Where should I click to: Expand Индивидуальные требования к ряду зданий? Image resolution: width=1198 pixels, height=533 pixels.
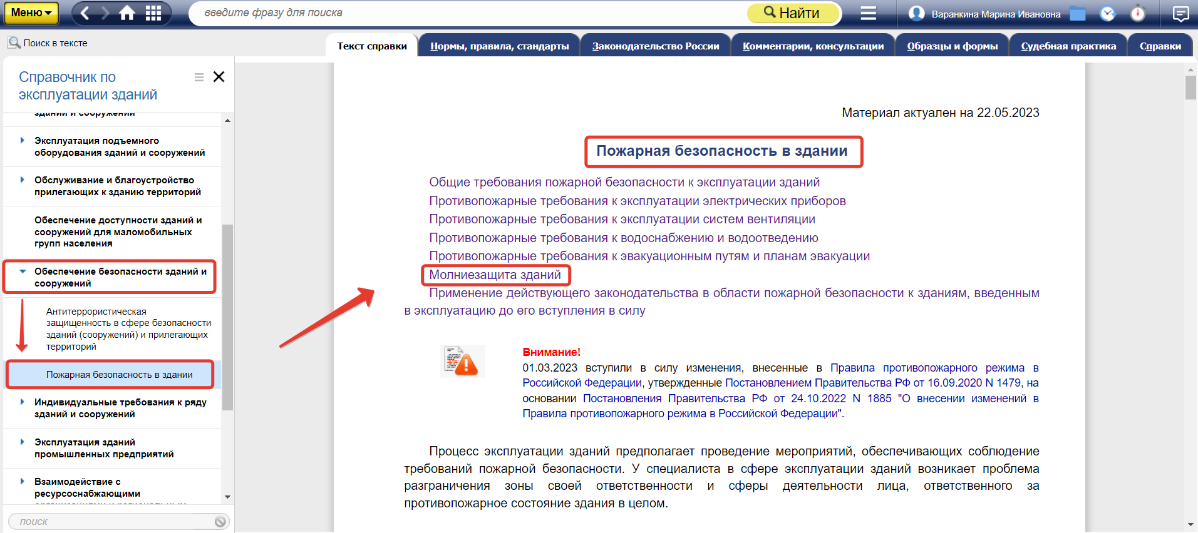(23, 402)
